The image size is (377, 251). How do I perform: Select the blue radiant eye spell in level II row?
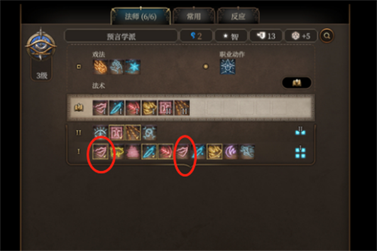(x=101, y=132)
